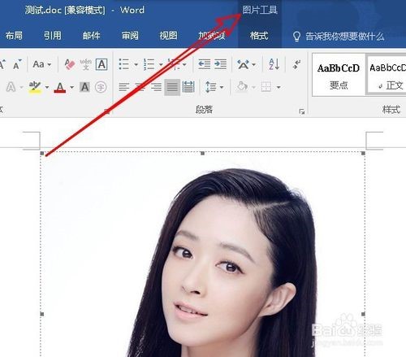Click picture top-center resize handle
The image size is (406, 357).
tap(202, 154)
